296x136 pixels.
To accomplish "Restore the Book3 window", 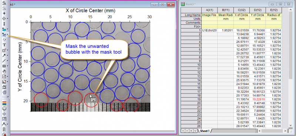I will pyautogui.click(x=281, y=4).
